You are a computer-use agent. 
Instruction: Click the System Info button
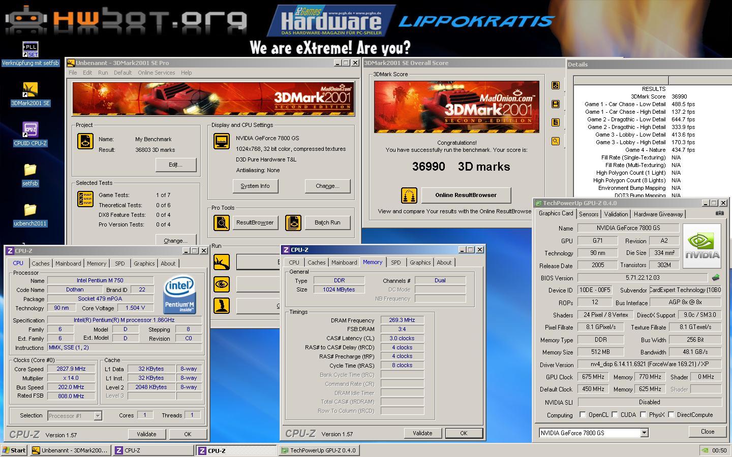(255, 186)
